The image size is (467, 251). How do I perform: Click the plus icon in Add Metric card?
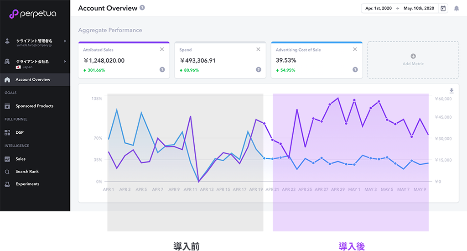(x=413, y=56)
